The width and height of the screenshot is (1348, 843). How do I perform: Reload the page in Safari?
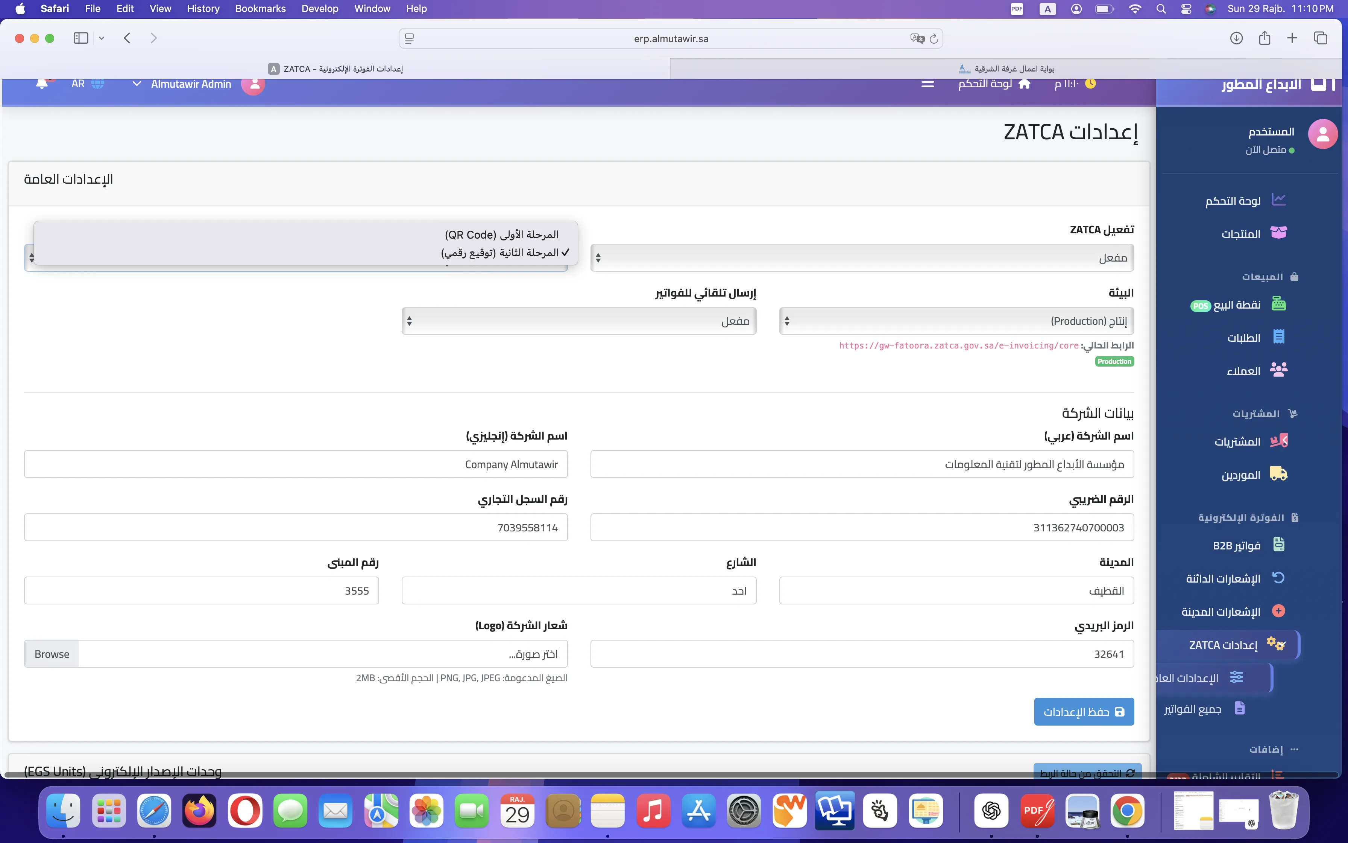coord(934,38)
